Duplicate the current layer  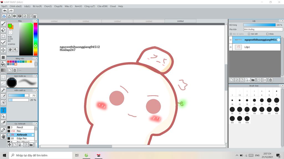tap(259, 80)
